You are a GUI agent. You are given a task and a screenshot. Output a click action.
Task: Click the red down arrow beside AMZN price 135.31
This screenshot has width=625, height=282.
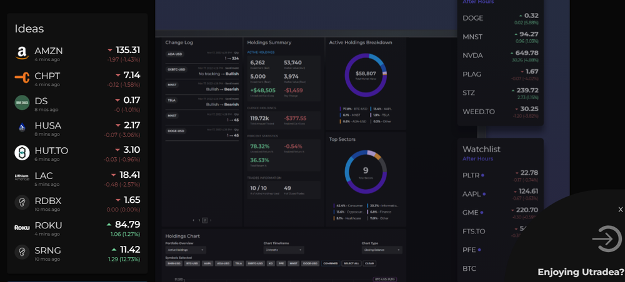click(110, 50)
